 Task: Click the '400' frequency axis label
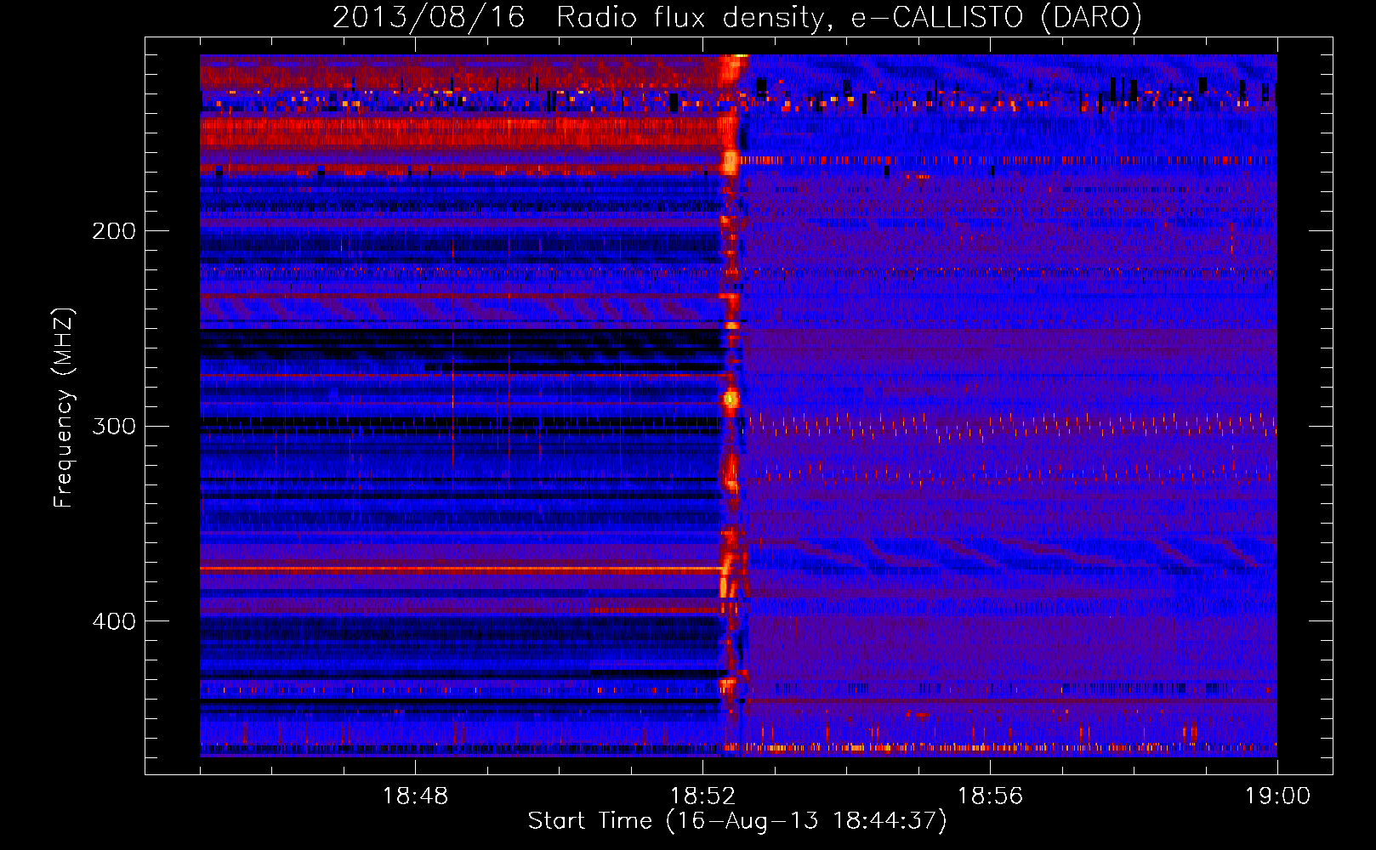click(x=114, y=621)
